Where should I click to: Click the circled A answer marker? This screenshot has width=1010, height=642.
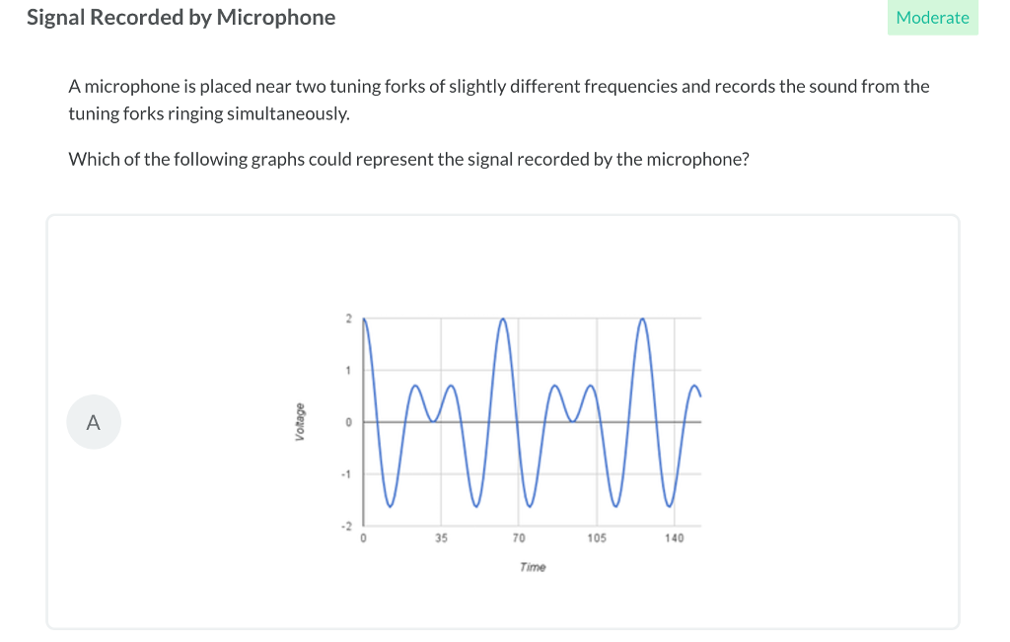coord(93,421)
